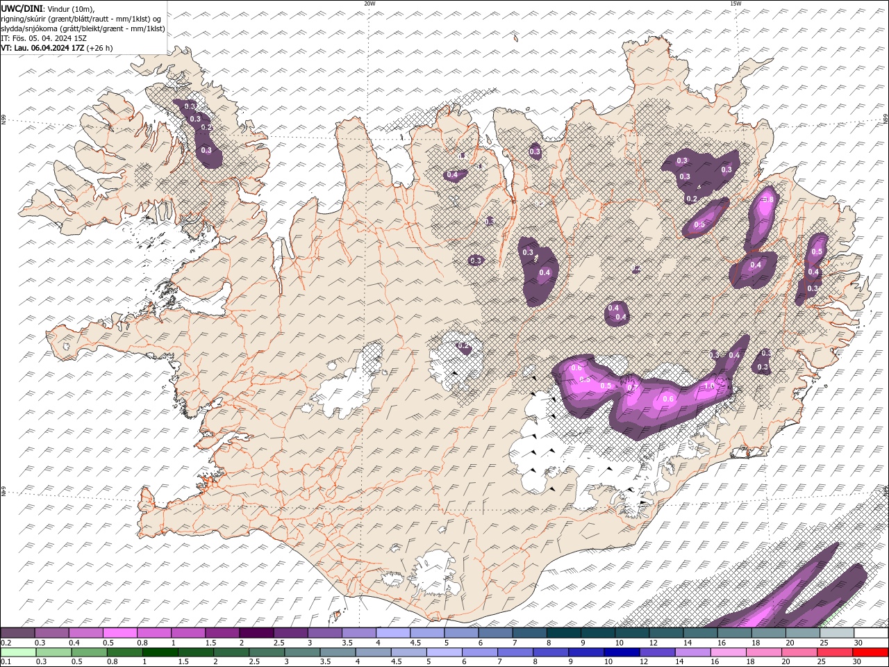Pick the light gray swatch labeled 25 in snow legend
Viewport: 889px width, 667px height.
838,633
